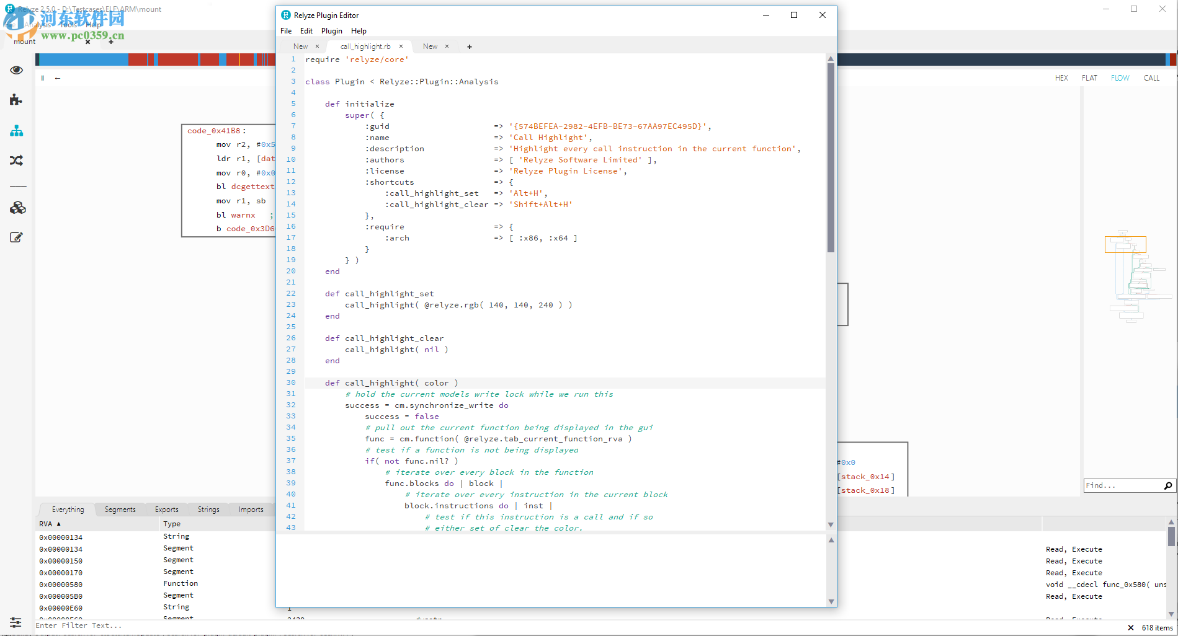Close the first New tab in Plugin Editor
The image size is (1178, 636).
click(317, 46)
